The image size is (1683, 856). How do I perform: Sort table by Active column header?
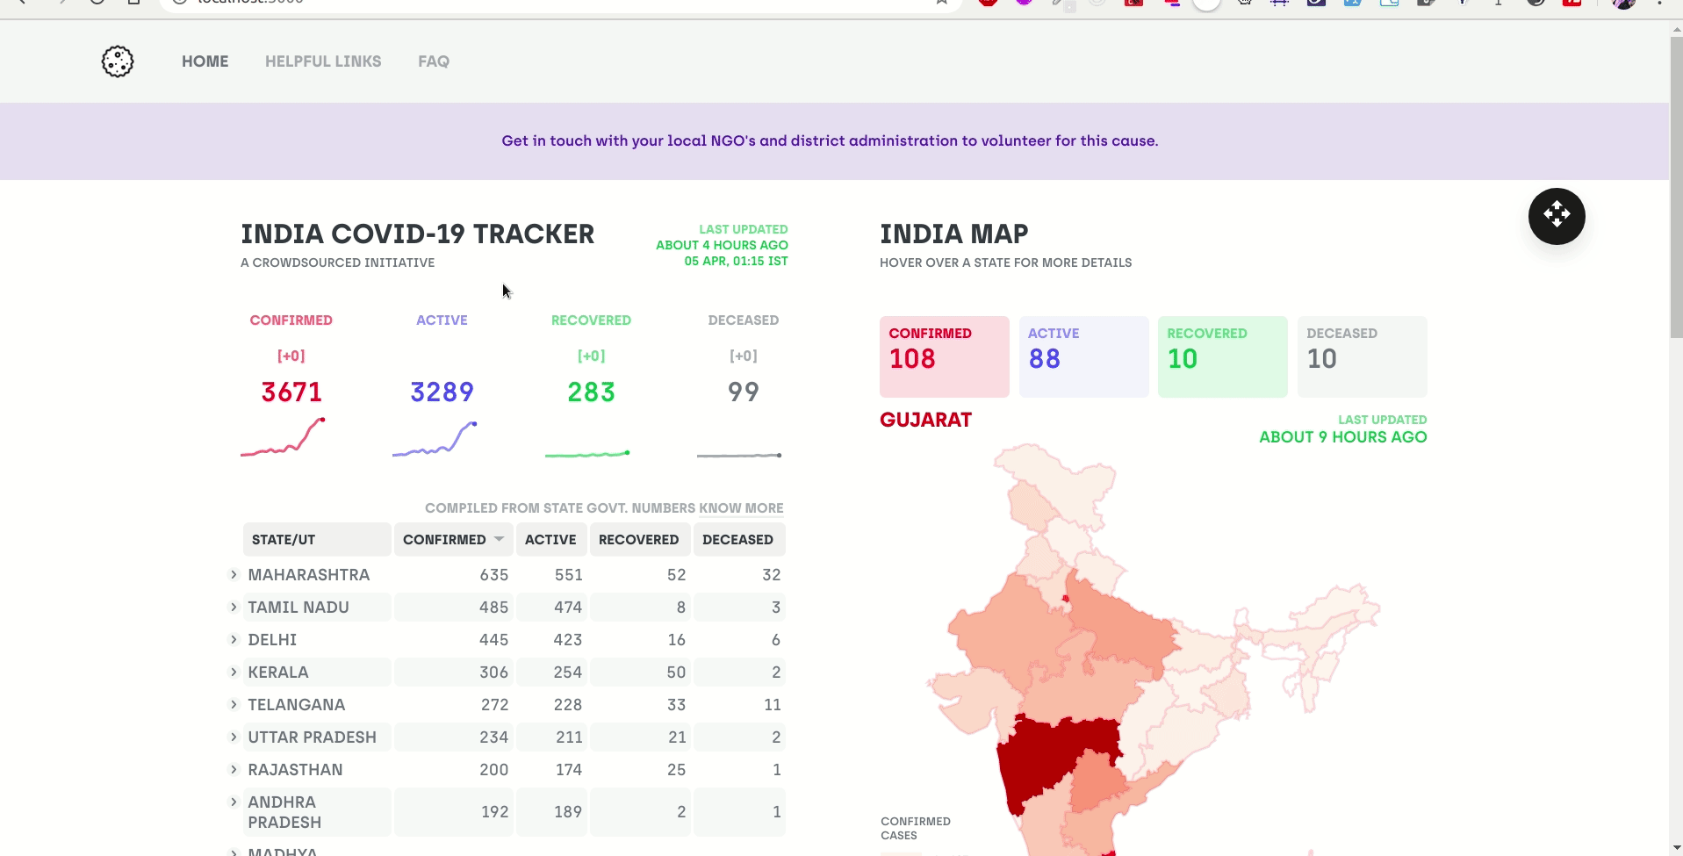click(550, 539)
